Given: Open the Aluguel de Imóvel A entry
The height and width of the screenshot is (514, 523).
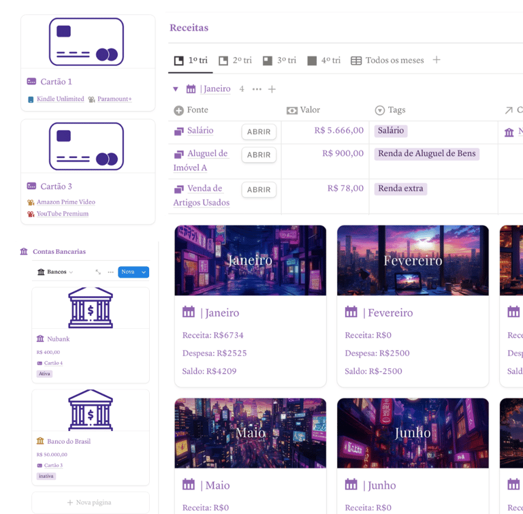Looking at the screenshot, I should coord(202,161).
